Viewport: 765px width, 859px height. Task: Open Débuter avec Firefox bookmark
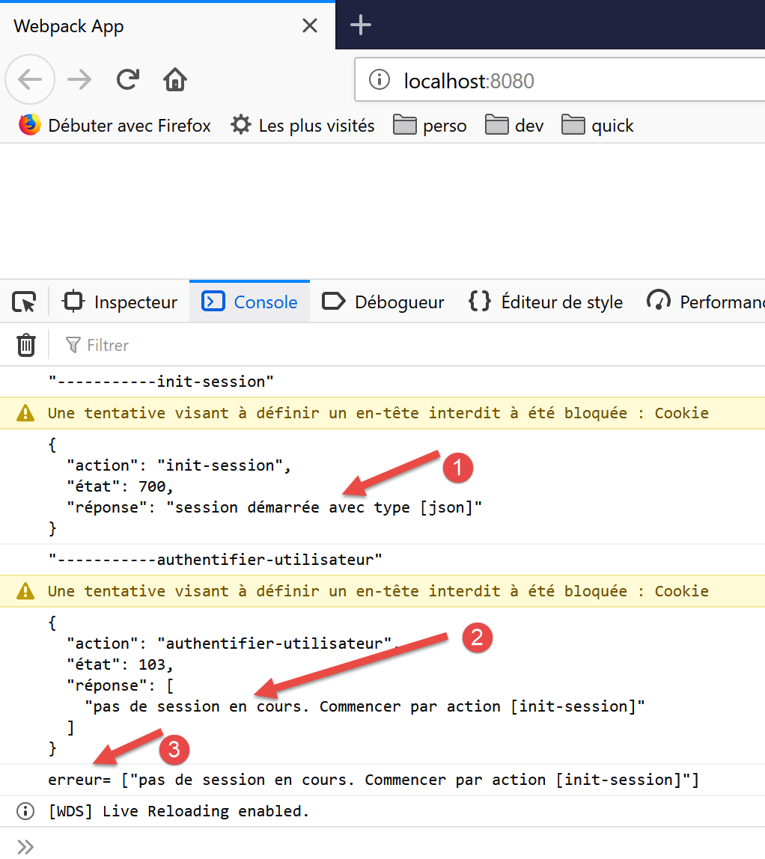(115, 126)
